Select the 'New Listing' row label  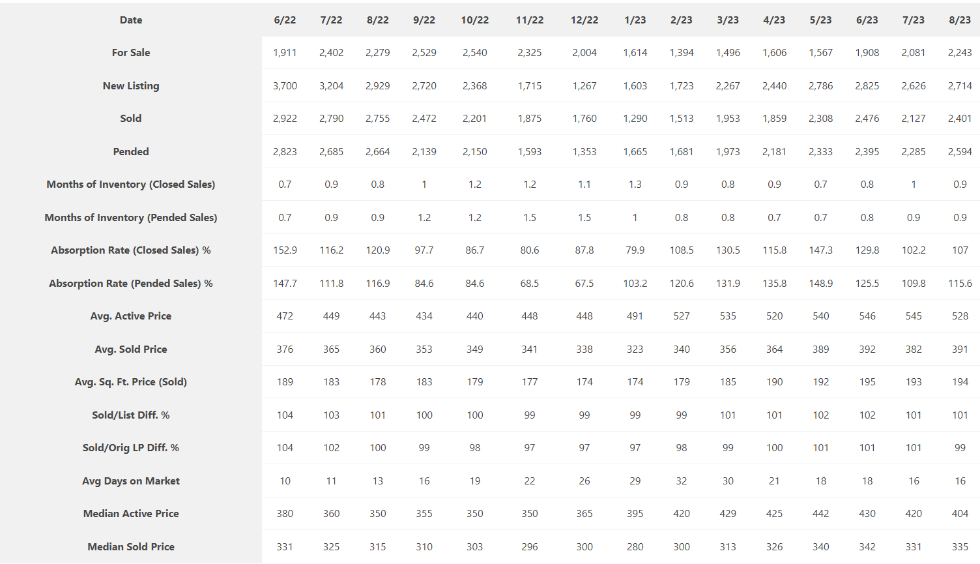click(131, 86)
